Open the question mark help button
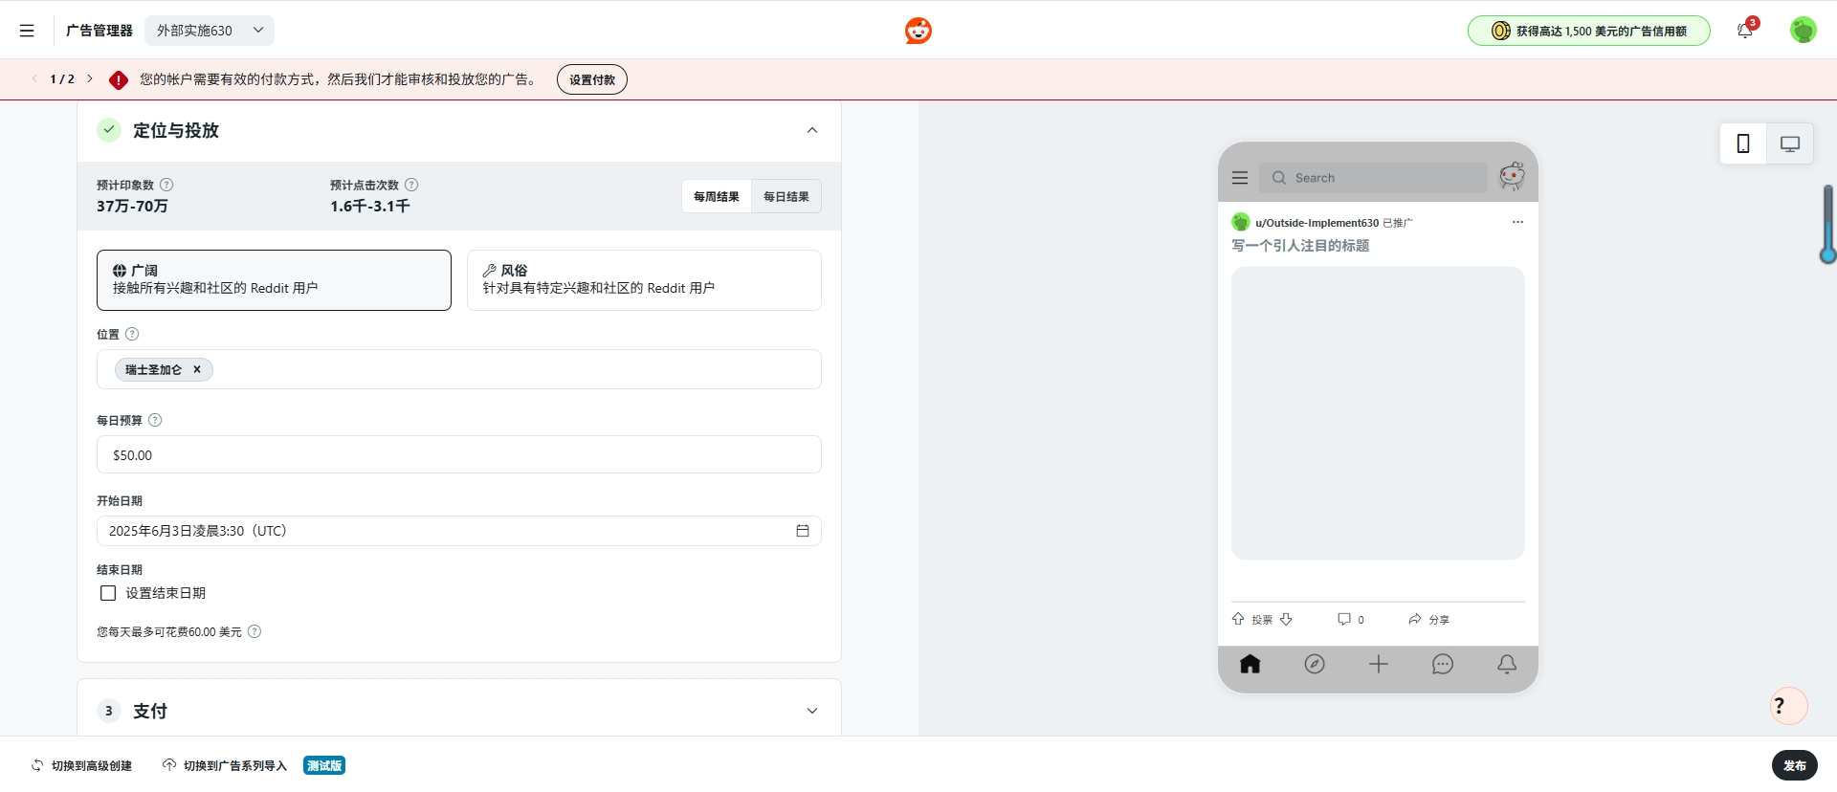This screenshot has width=1837, height=792. click(1789, 707)
